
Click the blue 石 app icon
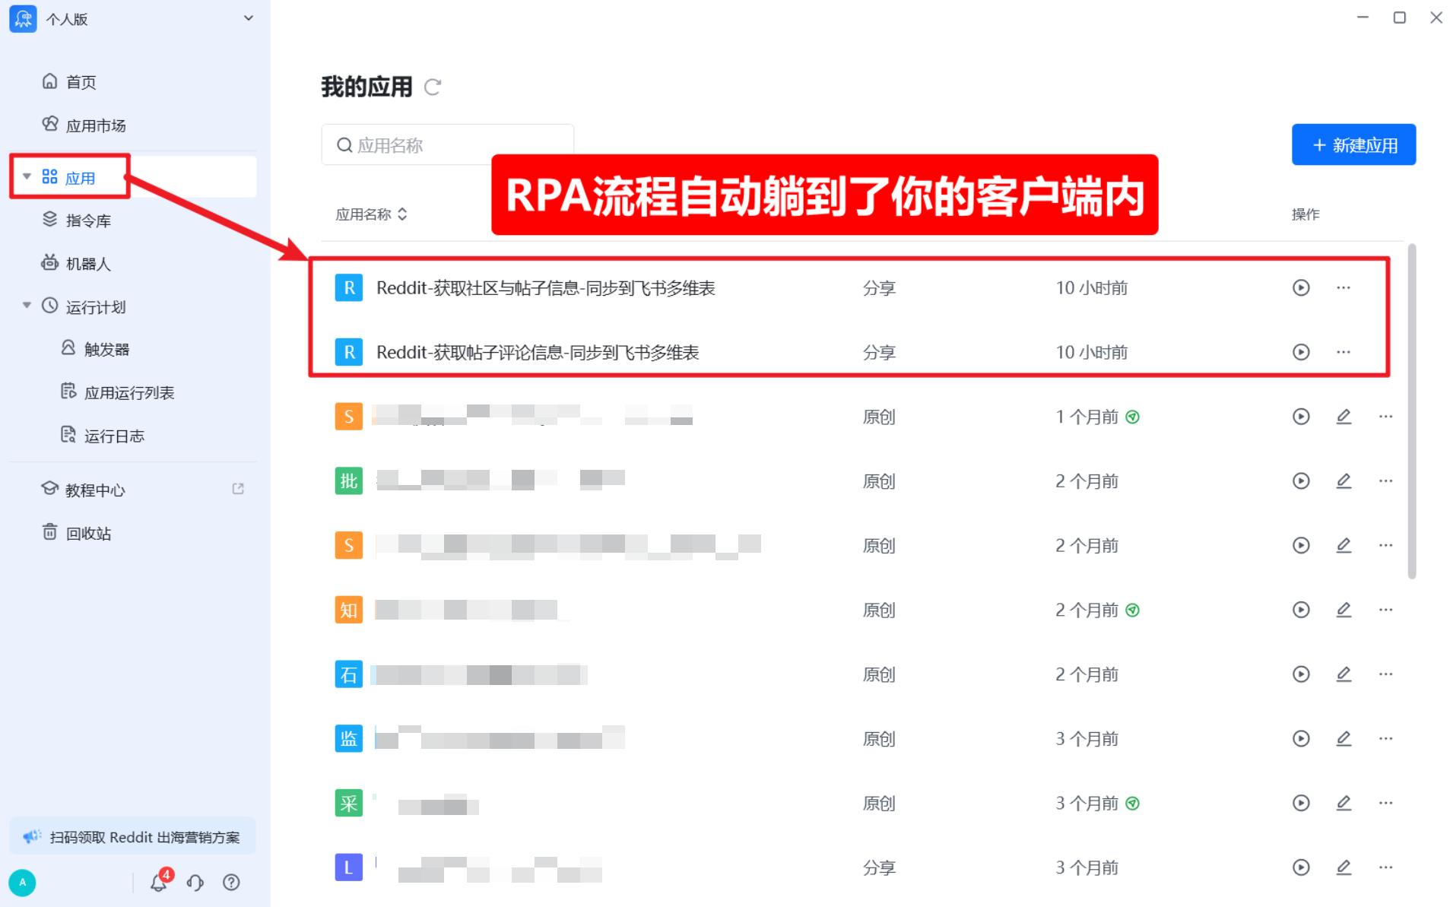348,674
